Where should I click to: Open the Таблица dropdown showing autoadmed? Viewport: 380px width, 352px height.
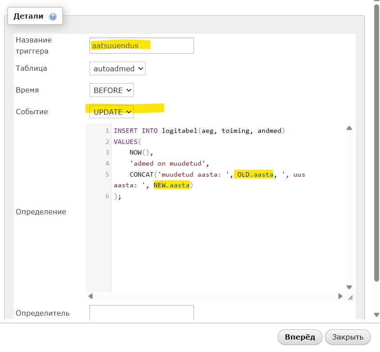coord(117,69)
